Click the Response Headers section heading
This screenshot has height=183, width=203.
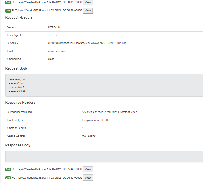pyautogui.click(x=20, y=103)
